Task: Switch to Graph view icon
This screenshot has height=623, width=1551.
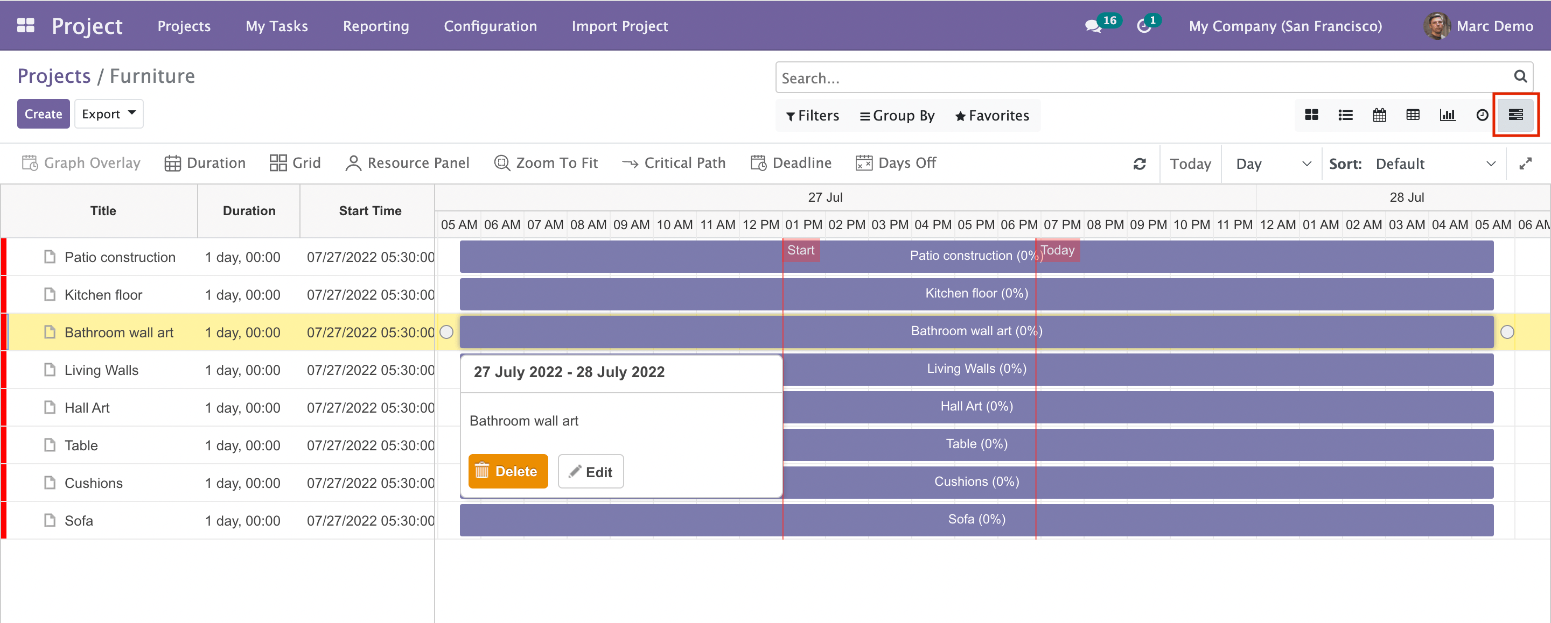Action: [x=1447, y=115]
